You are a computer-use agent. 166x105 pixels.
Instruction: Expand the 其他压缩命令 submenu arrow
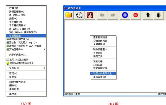45,49
